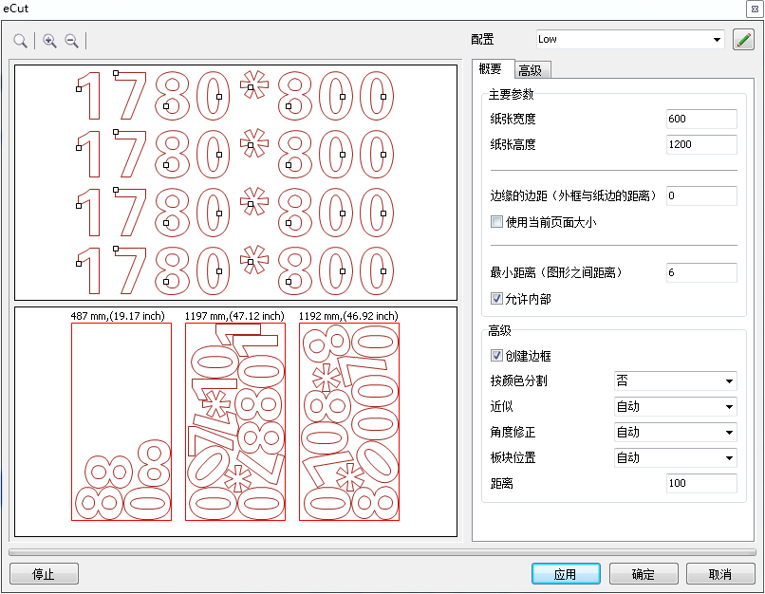The image size is (765, 594).
Task: Click the 纸张高度 field
Action: (701, 145)
